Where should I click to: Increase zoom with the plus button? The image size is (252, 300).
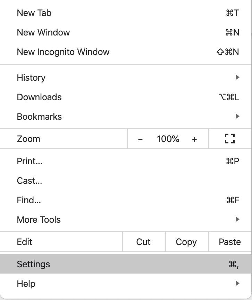tap(194, 139)
